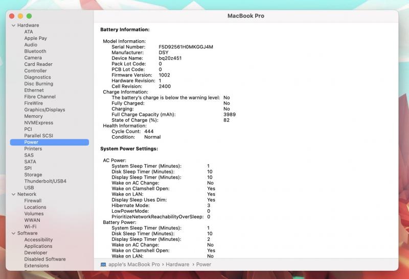Select Memory in the sidebar

click(33, 116)
